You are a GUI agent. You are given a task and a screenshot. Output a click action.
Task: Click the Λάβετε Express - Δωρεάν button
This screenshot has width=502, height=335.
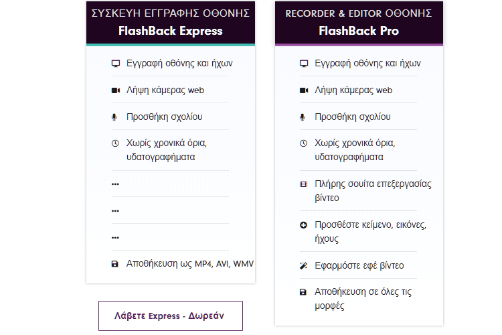pyautogui.click(x=171, y=316)
